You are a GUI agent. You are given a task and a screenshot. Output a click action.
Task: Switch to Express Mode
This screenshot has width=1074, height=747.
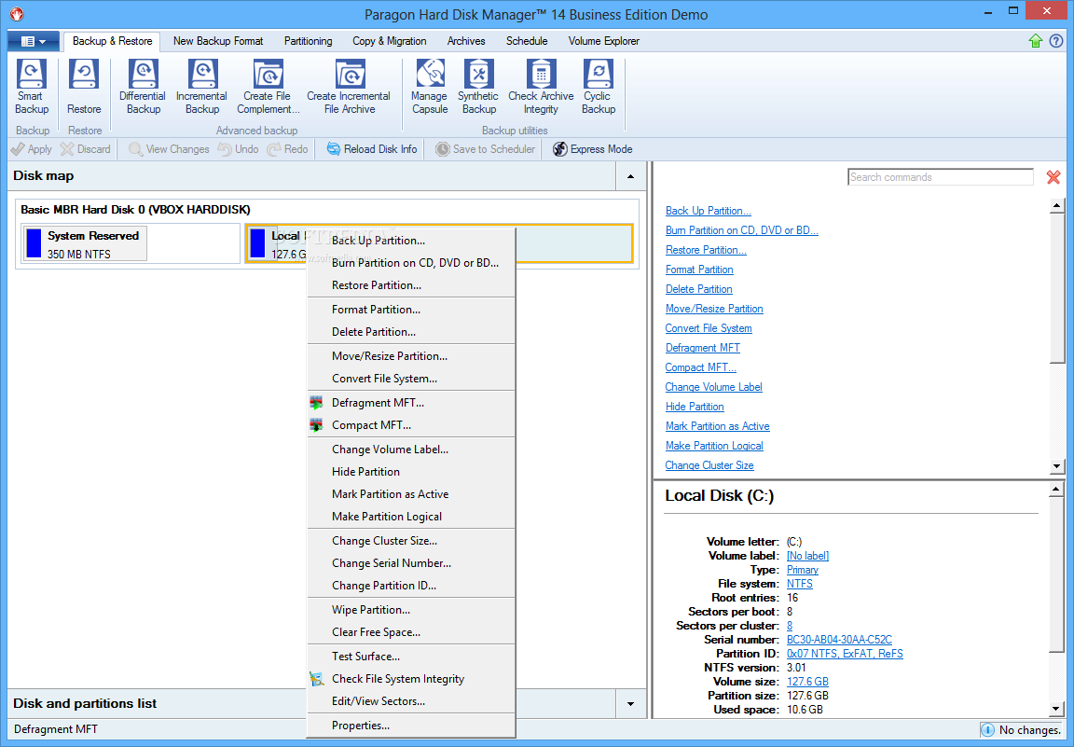(593, 148)
